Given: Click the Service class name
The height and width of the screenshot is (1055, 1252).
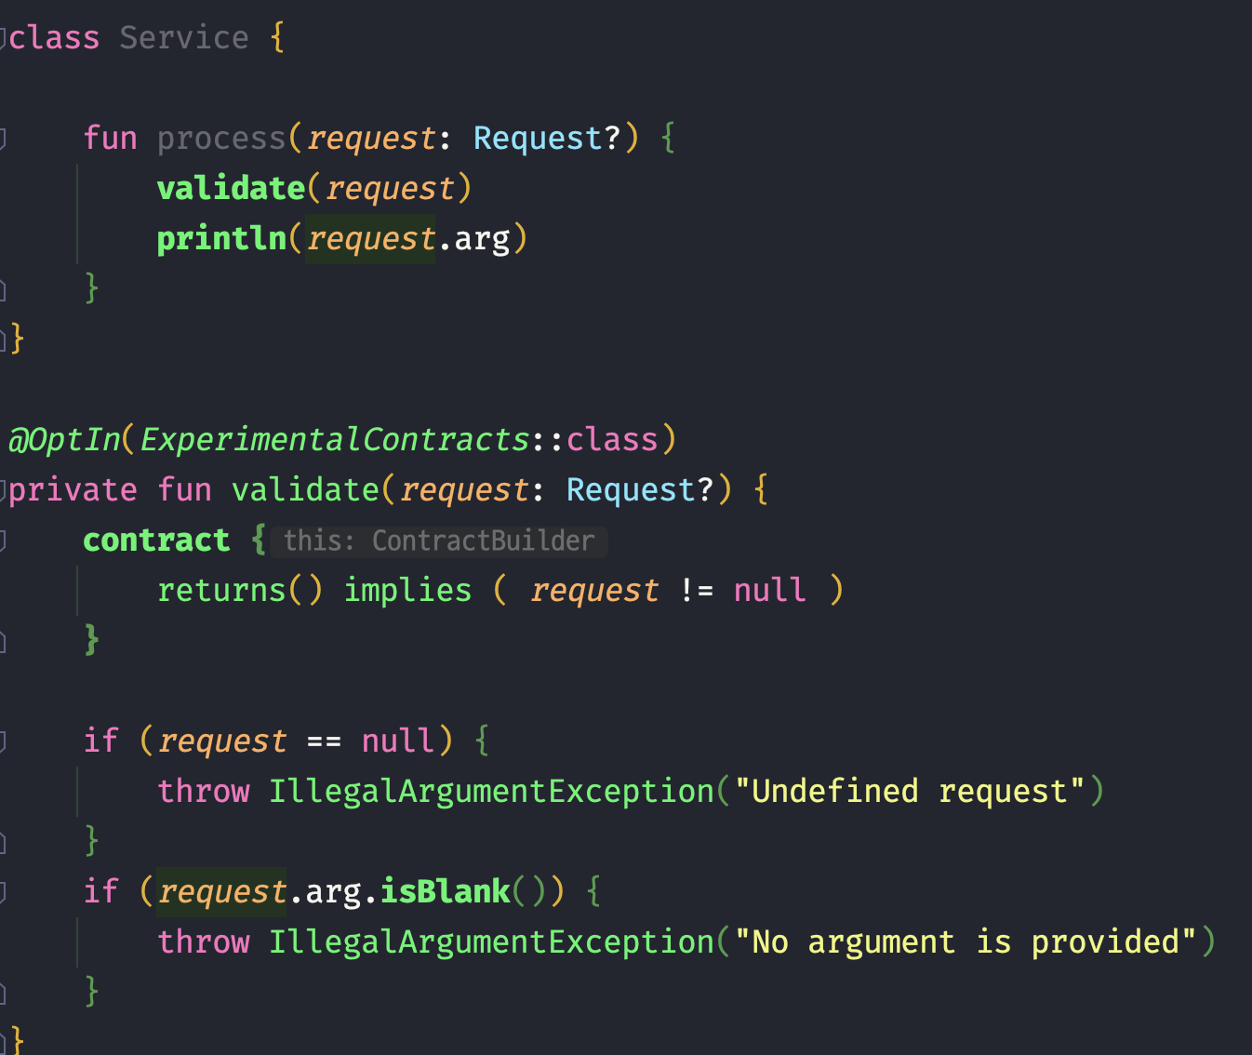Looking at the screenshot, I should coord(183,38).
